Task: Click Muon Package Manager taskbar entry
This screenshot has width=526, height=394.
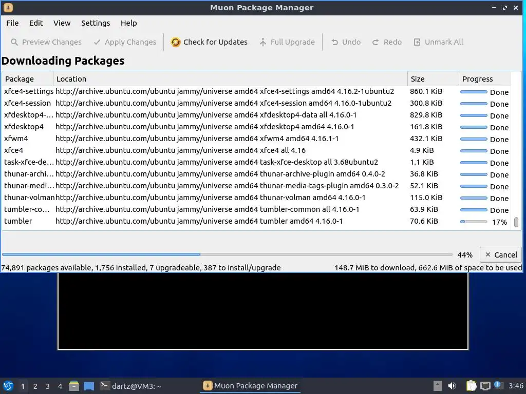Action: pos(250,386)
